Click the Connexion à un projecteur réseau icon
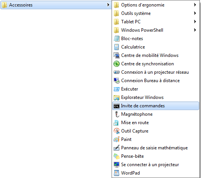This screenshot has width=201, height=178. [117, 72]
